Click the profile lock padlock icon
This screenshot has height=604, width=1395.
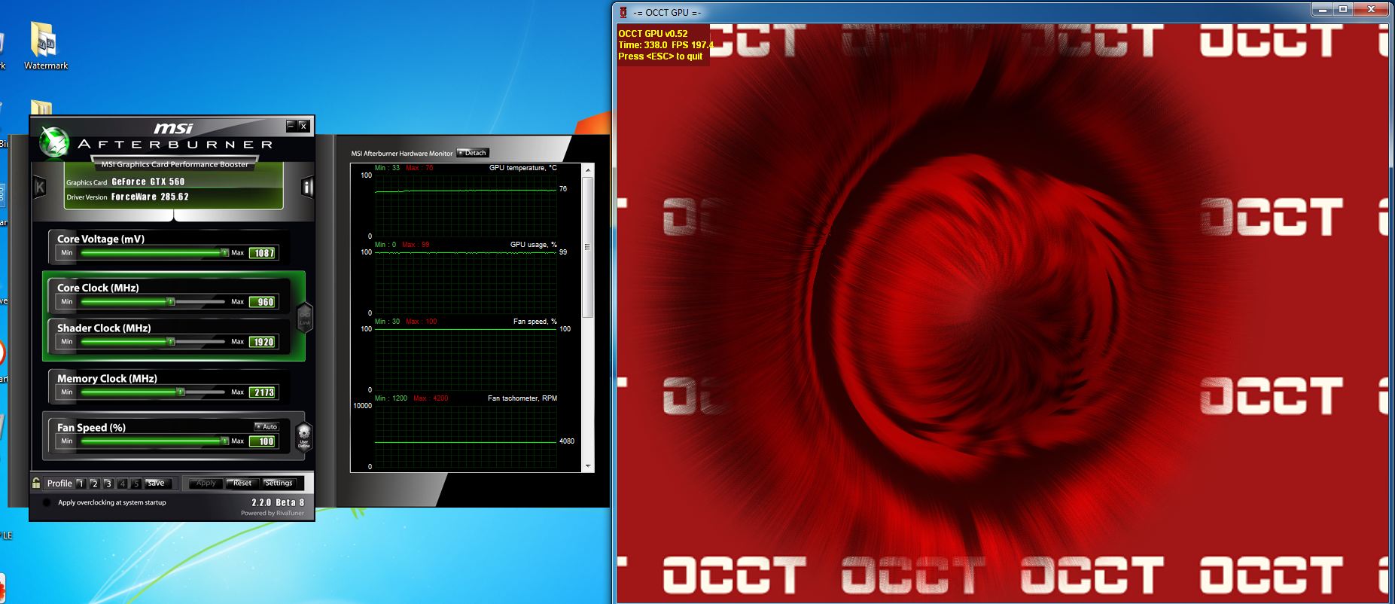[x=36, y=483]
